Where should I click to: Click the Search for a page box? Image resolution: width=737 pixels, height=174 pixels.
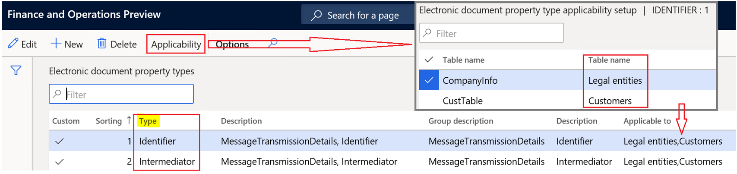click(358, 15)
